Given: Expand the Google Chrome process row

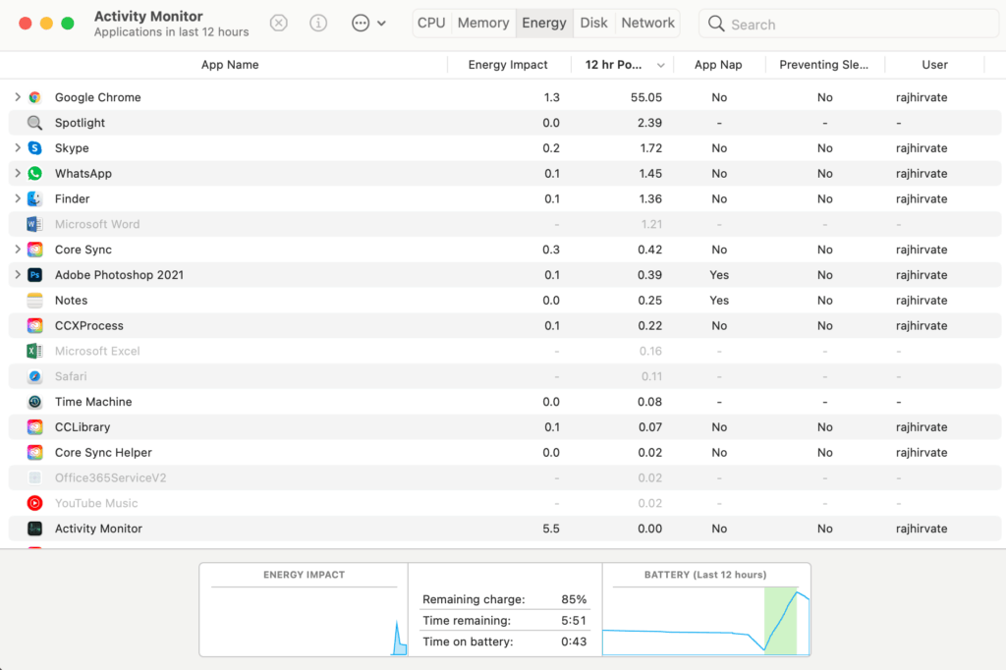Looking at the screenshot, I should point(18,97).
